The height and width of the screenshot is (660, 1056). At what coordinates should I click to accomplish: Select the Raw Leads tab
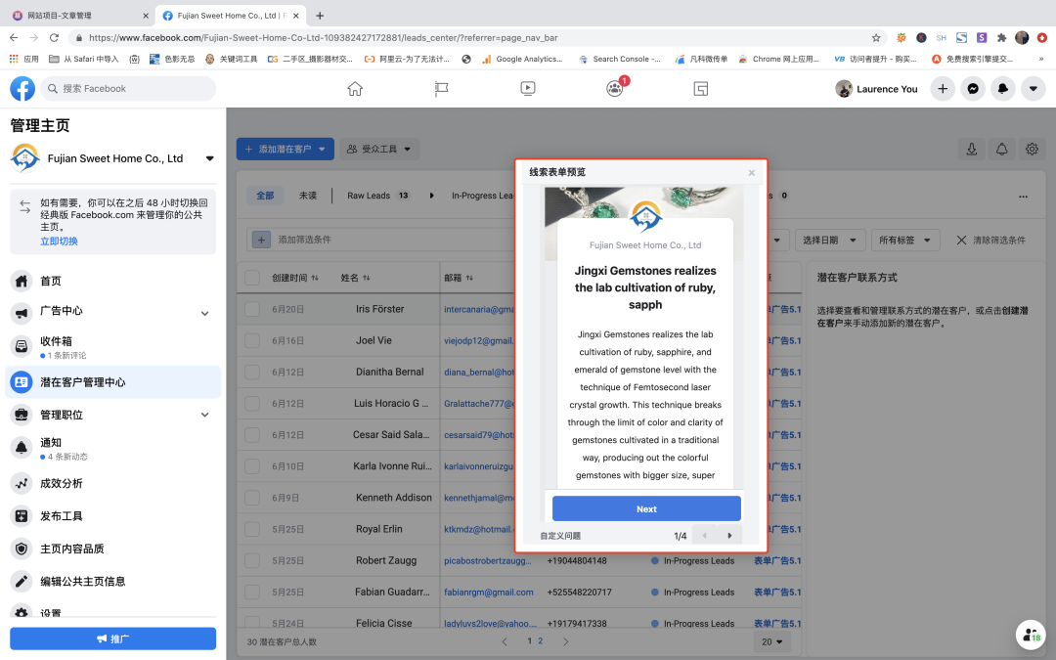click(378, 196)
